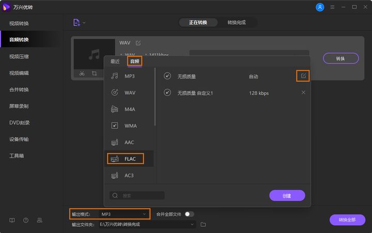This screenshot has height=233, width=372.
Task: Choose the M4A format
Action: click(129, 109)
